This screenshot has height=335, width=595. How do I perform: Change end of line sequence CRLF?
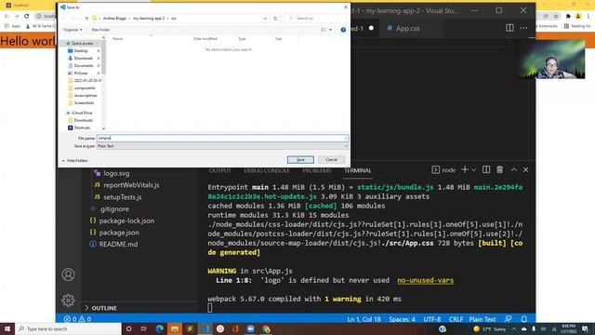tap(456, 319)
